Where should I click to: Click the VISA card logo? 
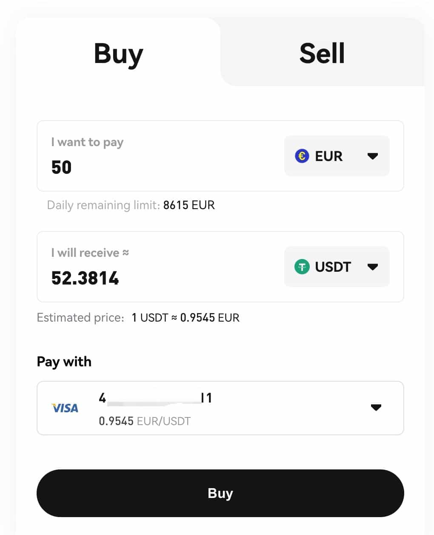click(x=65, y=408)
